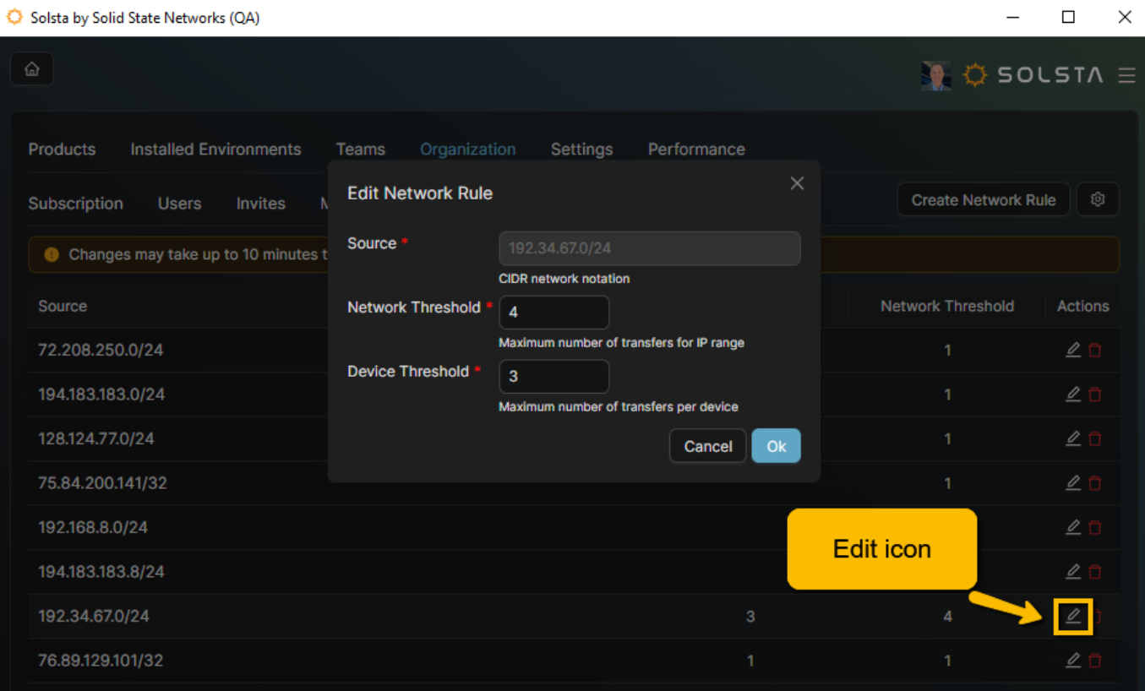Click the Source CIDR input field
This screenshot has width=1145, height=691.
649,248
